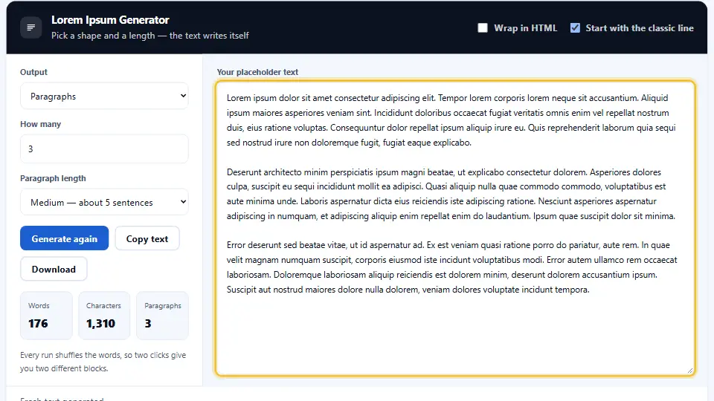Click the paragraph starting 'Deserunt architecto minim'
Screen dimensions: 714x401
pyautogui.click(x=451, y=194)
